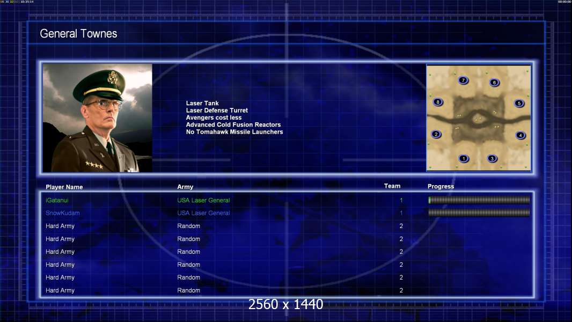Click the Progress column header
This screenshot has height=322, width=572.
[x=441, y=187]
